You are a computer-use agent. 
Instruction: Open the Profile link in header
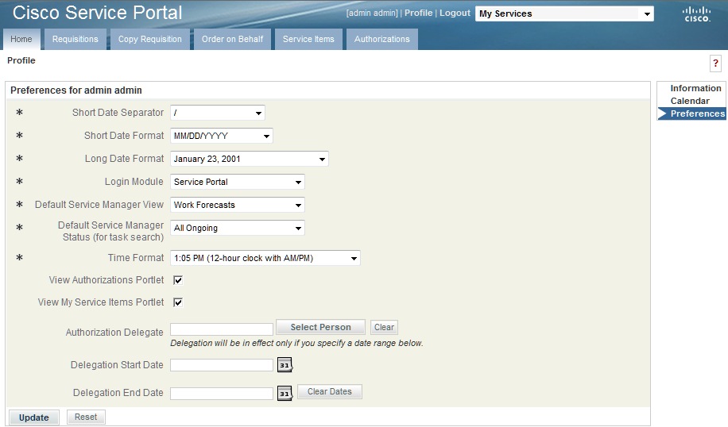click(x=418, y=13)
